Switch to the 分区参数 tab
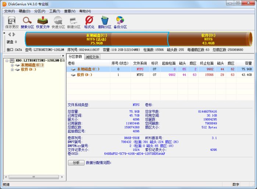The height and width of the screenshot is (189, 257). pyautogui.click(x=75, y=57)
